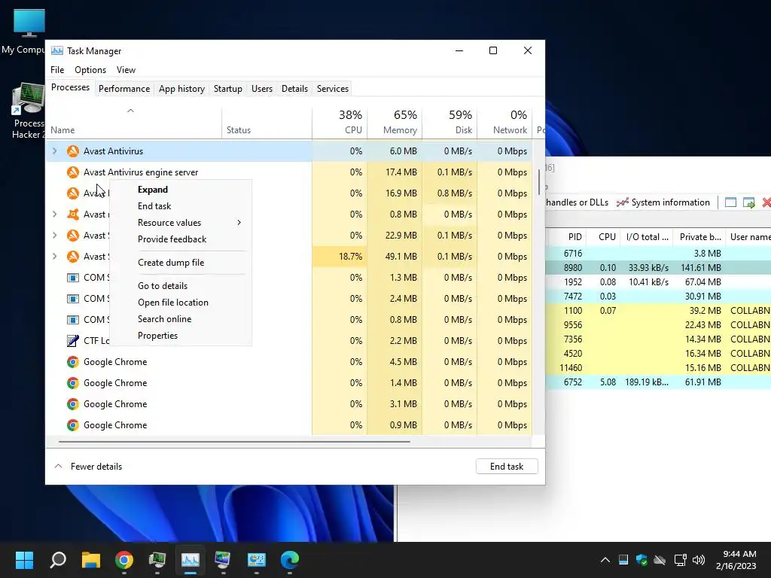Click the Task Manager vertical scrollbar thumb
This screenshot has height=578, width=771.
(539, 182)
